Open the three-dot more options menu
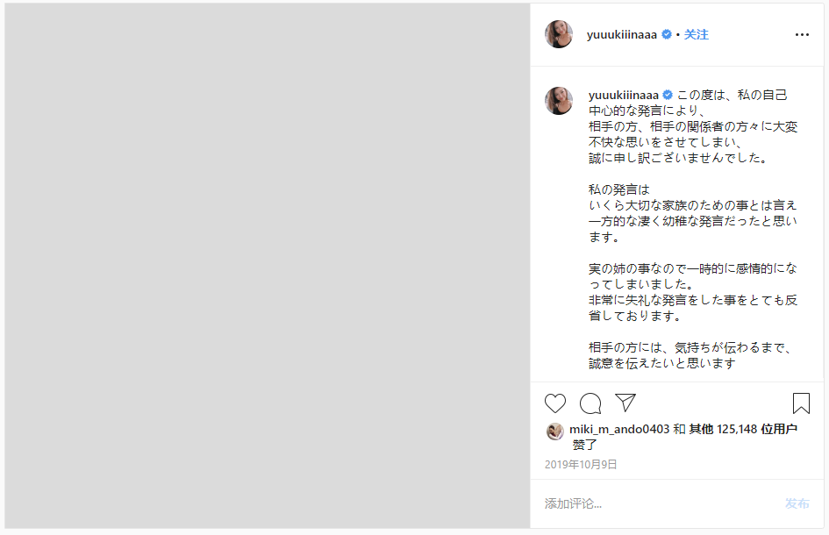This screenshot has width=829, height=535. (x=802, y=35)
